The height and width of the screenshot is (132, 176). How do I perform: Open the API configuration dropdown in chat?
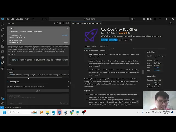[20, 103]
